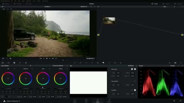Switch to the Edit page
This screenshot has width=184, height=103.
tap(86, 101)
